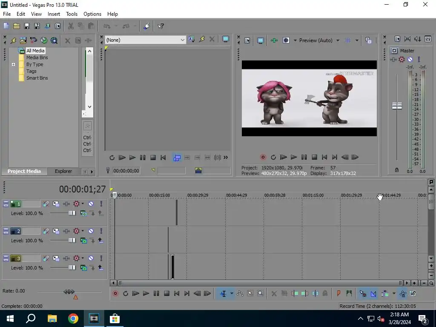Image resolution: width=436 pixels, height=327 pixels.
Task: Open Video Preview external monitor icon
Action: tap(261, 40)
